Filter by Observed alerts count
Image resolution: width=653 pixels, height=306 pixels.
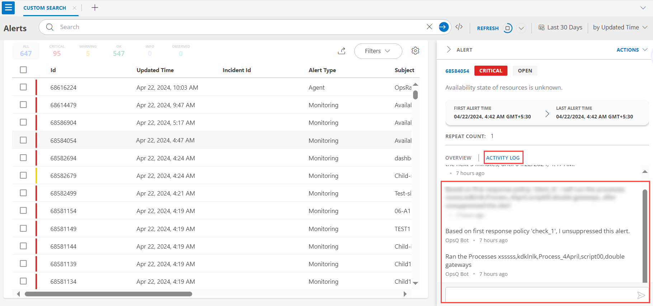(181, 51)
